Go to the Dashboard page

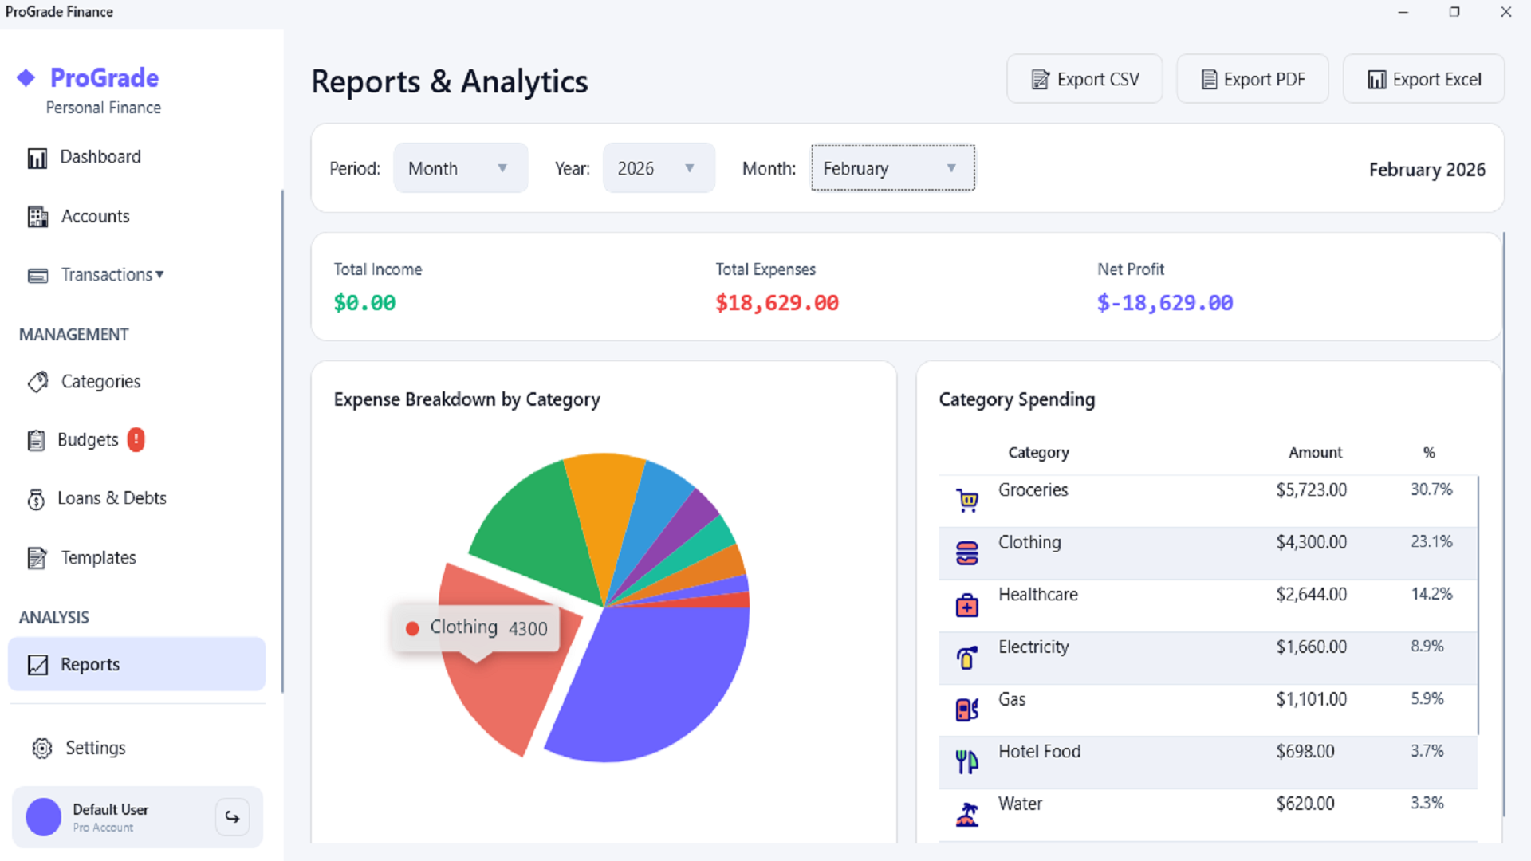tap(100, 157)
